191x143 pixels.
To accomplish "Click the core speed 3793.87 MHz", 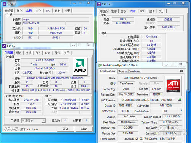I will coord(31,100).
